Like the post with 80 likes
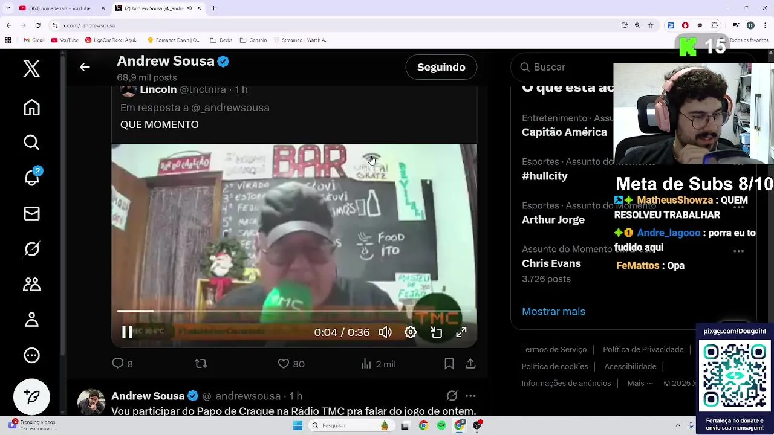 [x=291, y=364]
